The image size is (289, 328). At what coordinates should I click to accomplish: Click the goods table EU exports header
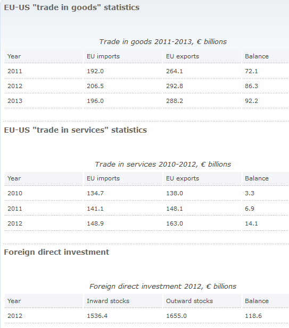coord(183,56)
